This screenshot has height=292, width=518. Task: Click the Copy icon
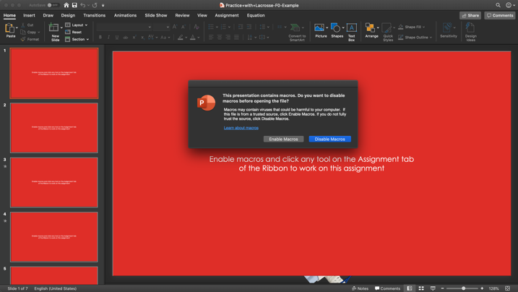[x=23, y=32]
